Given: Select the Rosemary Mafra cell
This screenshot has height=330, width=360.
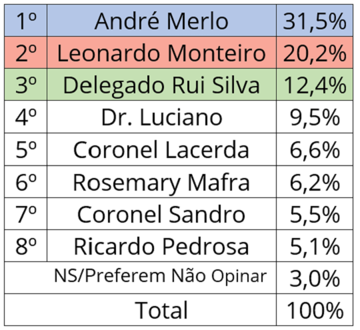Looking at the screenshot, I should (161, 181).
